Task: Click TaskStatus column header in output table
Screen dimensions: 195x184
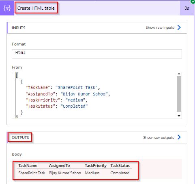Action: click(120, 166)
